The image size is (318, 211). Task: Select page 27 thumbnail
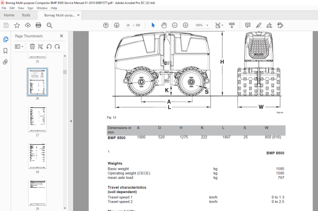point(37,119)
